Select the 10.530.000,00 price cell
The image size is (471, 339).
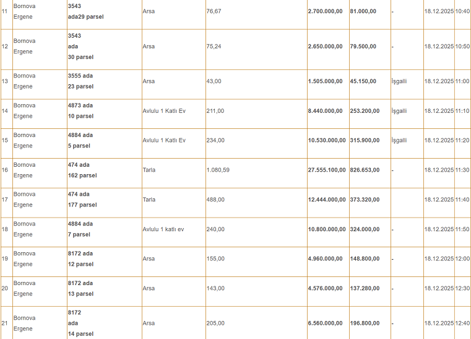[327, 140]
